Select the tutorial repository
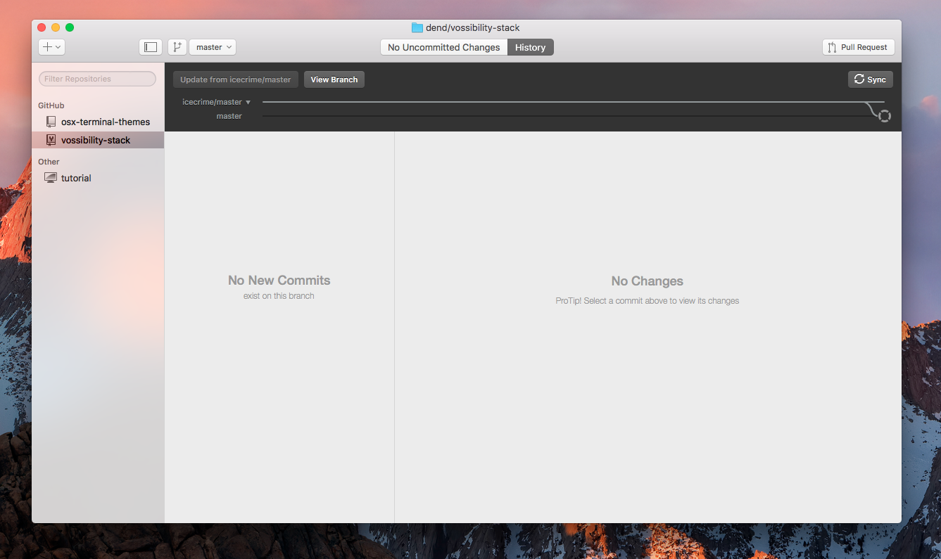Viewport: 941px width, 559px height. point(98,178)
